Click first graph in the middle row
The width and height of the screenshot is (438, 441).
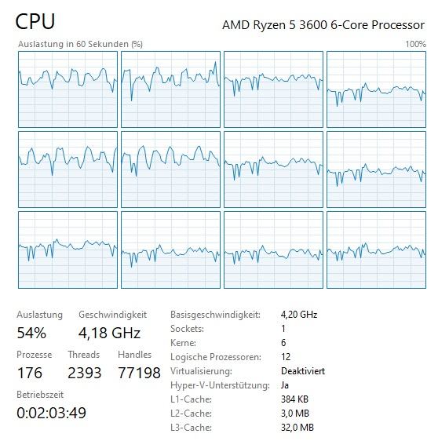(68, 169)
